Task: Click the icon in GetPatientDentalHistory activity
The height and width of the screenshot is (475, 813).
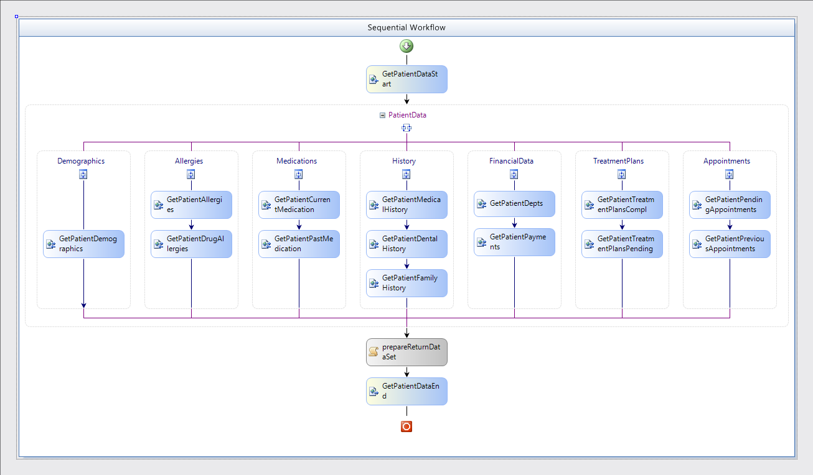Action: tap(374, 244)
